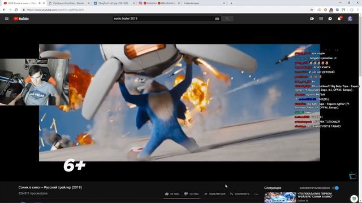The height and width of the screenshot is (203, 362).
Task: Switch to the Modeus Results tab
Action: click(68, 3)
